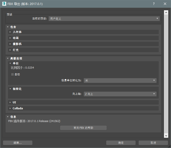Click the 有关 FBX 的帮助 button
171x148 pixels.
(83, 128)
